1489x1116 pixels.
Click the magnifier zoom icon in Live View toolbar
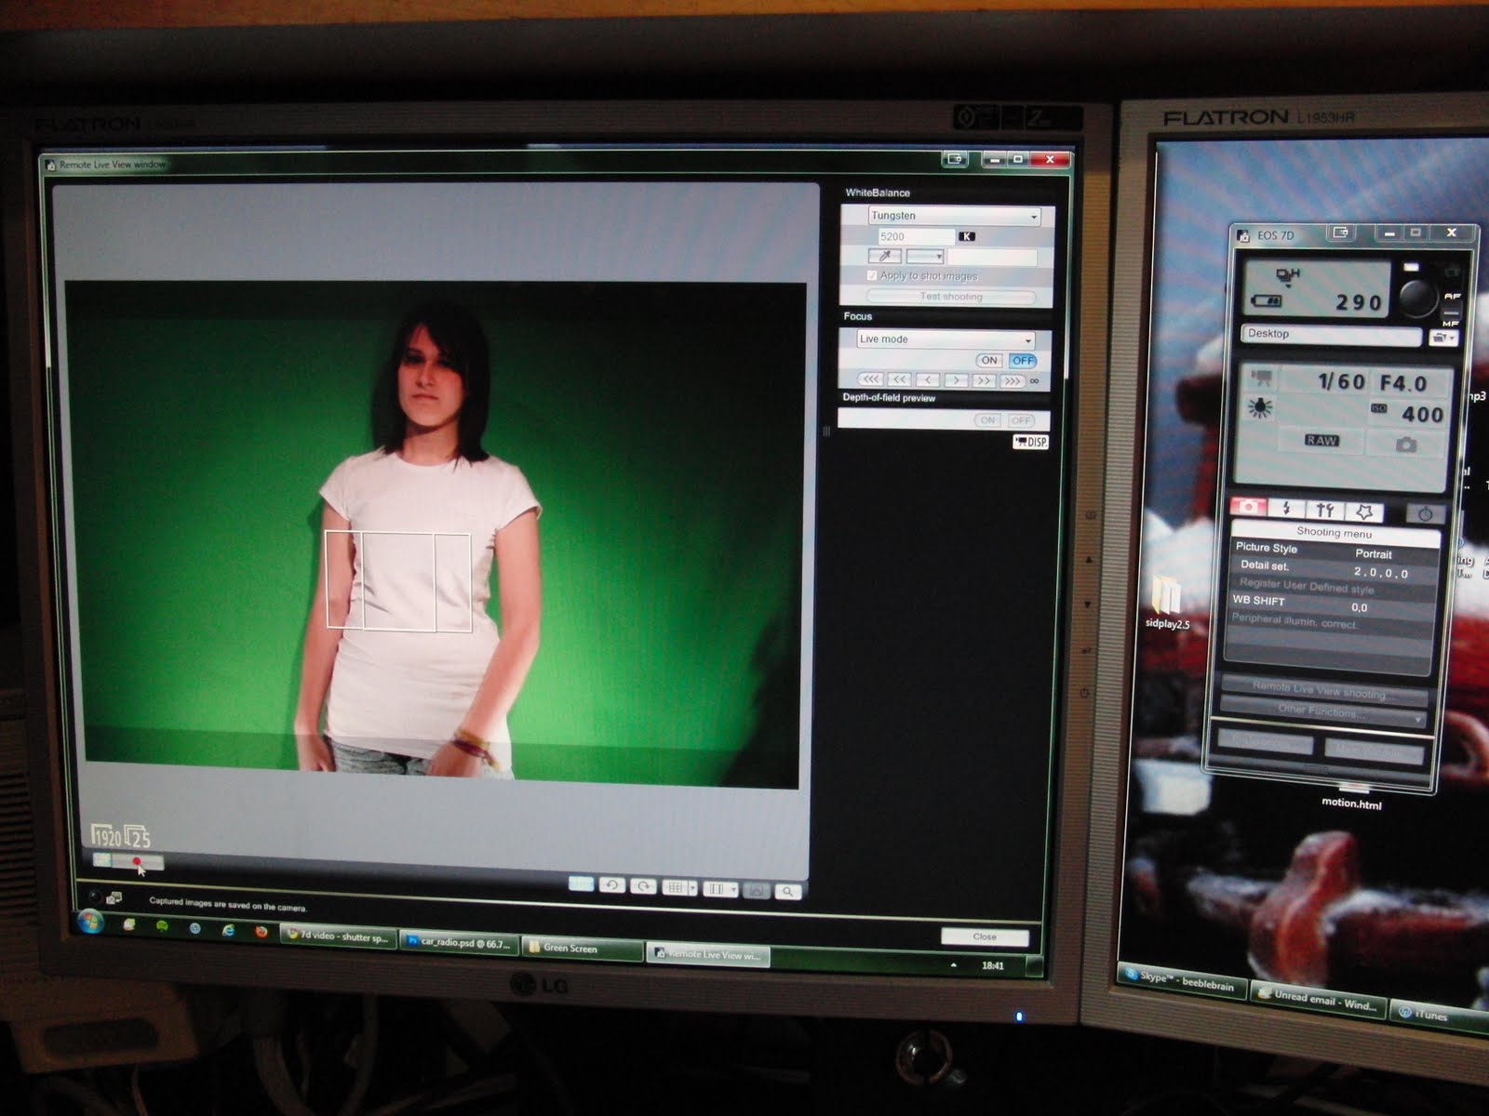(x=788, y=892)
